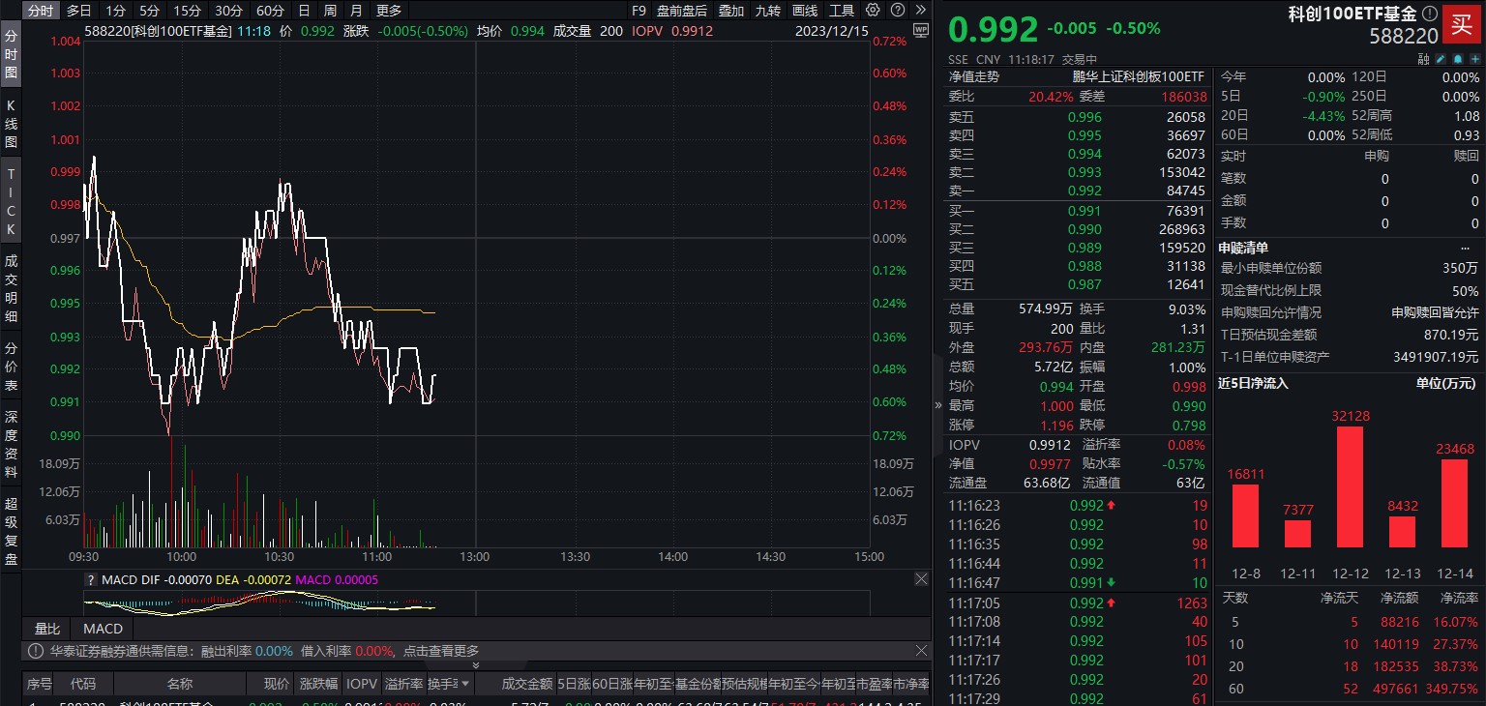Image resolution: width=1486 pixels, height=706 pixels.
Task: Select the 5分 five-minute period
Action: [149, 11]
